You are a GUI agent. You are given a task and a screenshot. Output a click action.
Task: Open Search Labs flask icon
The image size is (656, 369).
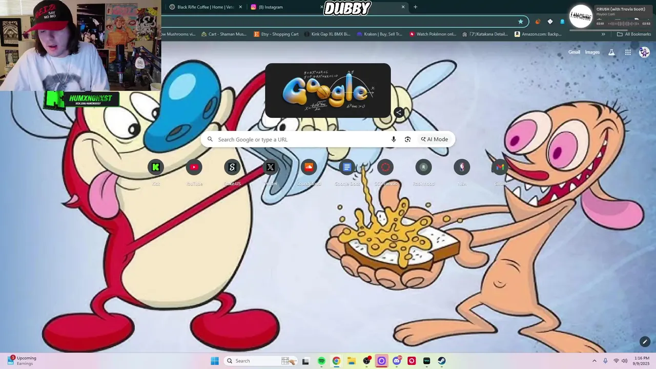[x=611, y=52]
